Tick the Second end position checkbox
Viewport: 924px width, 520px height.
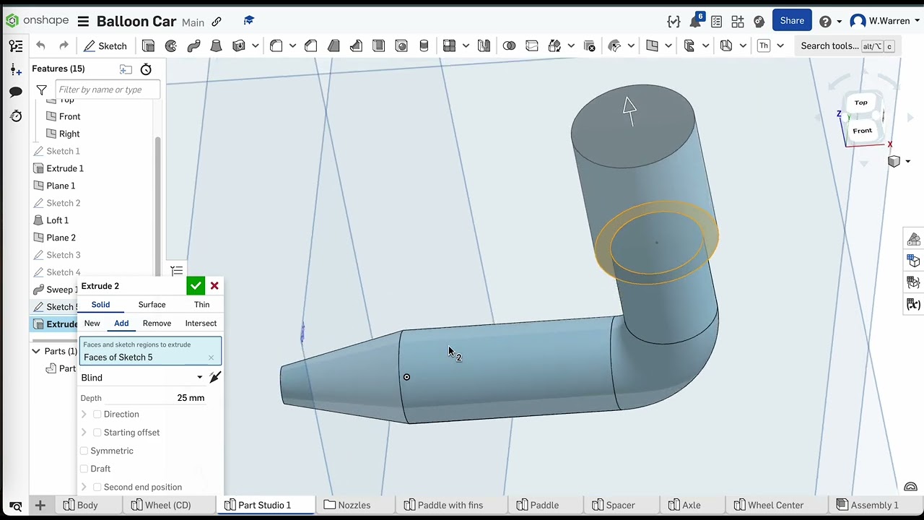(x=97, y=487)
